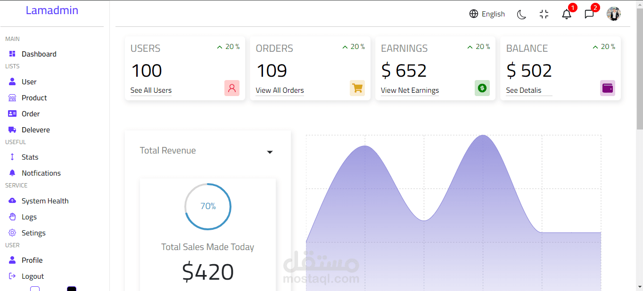Click the Stats arrows icon
This screenshot has height=291, width=643.
point(12,157)
